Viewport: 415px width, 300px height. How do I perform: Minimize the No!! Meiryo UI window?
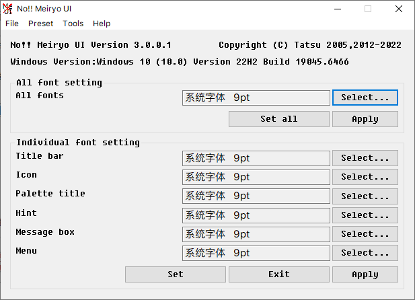point(338,9)
